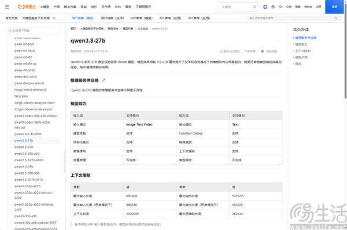Click 大模型服务平台百炼 in the breadcrumb
The height and width of the screenshot is (230, 347).
point(91,28)
